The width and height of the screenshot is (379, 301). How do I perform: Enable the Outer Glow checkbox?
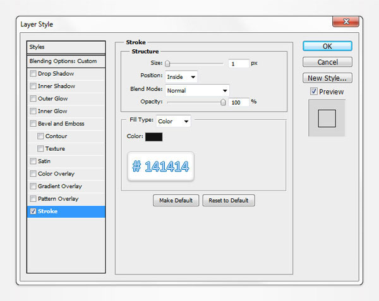coord(33,98)
